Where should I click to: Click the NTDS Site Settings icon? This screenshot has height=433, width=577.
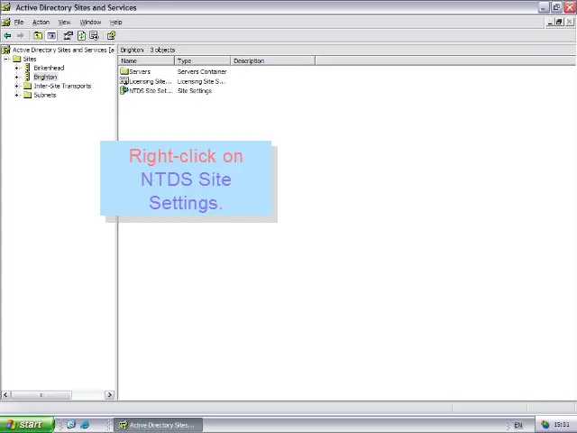point(124,90)
